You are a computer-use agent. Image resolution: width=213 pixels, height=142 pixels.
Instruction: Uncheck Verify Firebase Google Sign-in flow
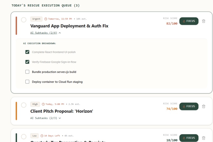click(x=27, y=62)
